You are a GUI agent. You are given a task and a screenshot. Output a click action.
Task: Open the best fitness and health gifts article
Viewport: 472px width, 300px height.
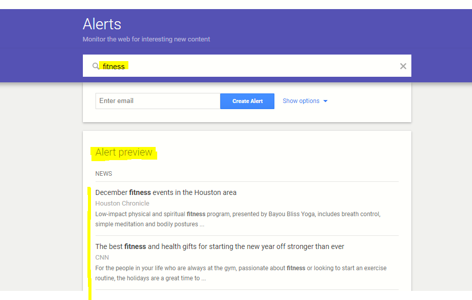click(x=219, y=246)
